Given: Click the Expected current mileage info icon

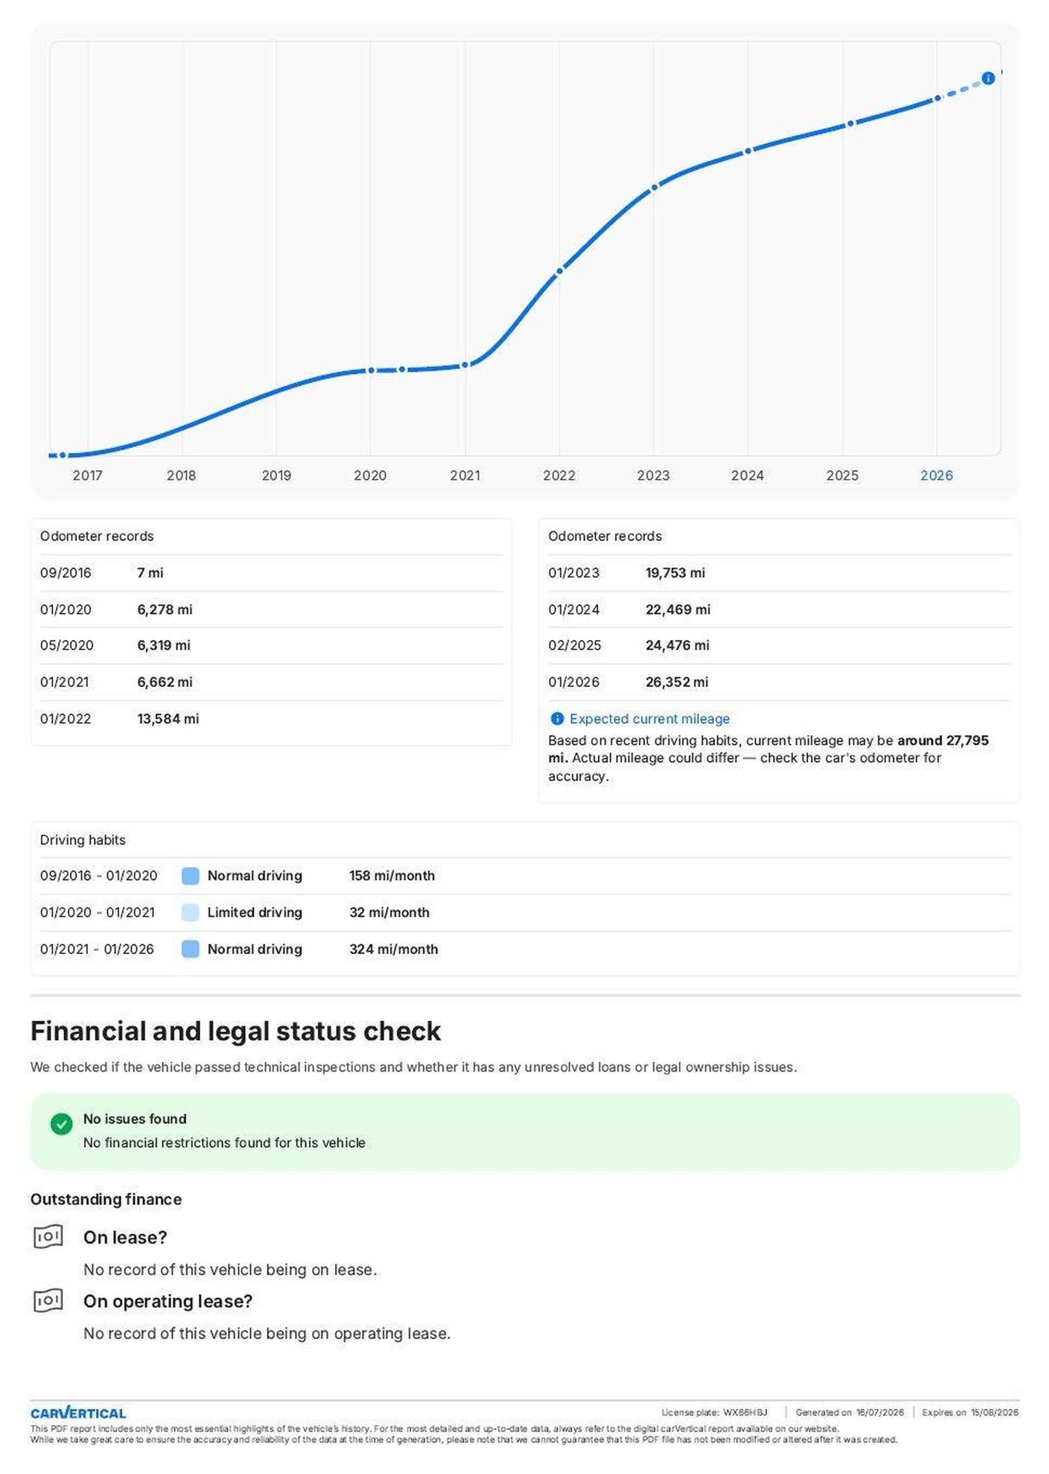Looking at the screenshot, I should pos(557,718).
